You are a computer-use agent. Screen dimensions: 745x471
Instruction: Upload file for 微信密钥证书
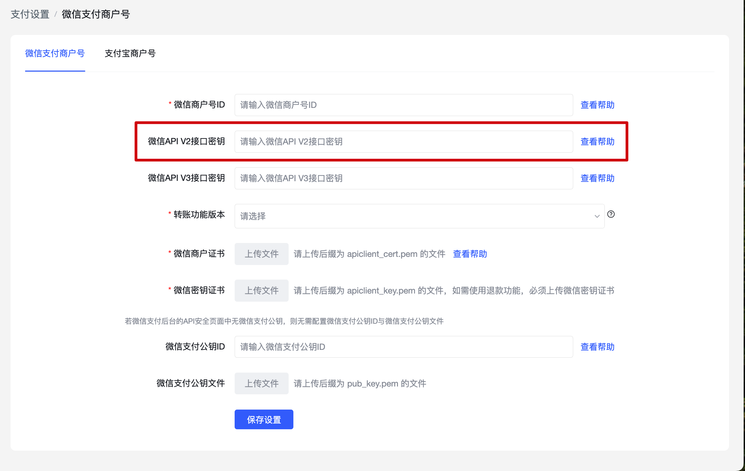[x=261, y=290]
